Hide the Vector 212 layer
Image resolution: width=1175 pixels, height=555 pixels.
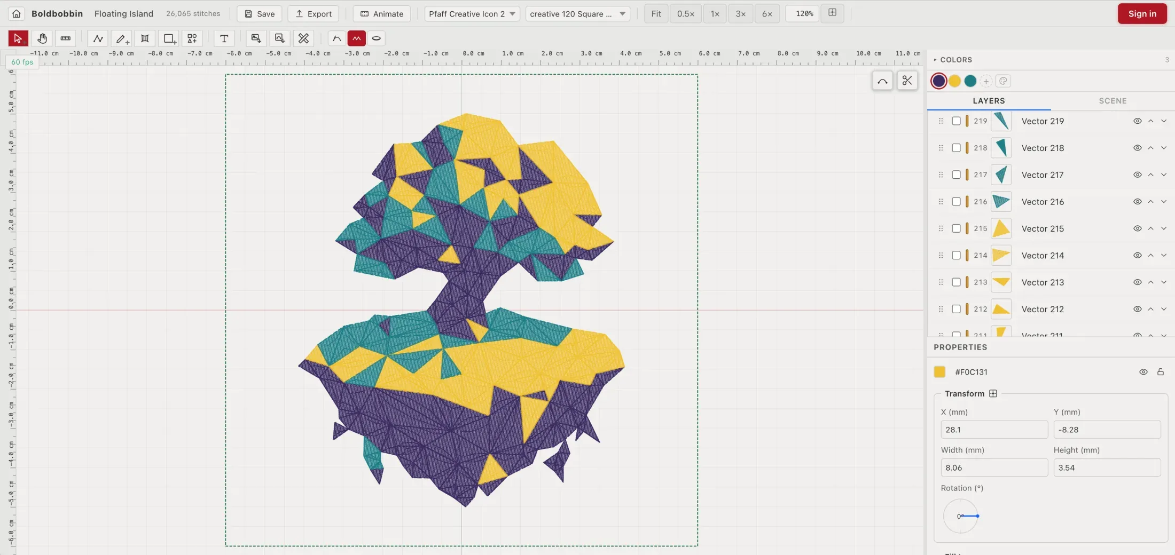pyautogui.click(x=1138, y=309)
